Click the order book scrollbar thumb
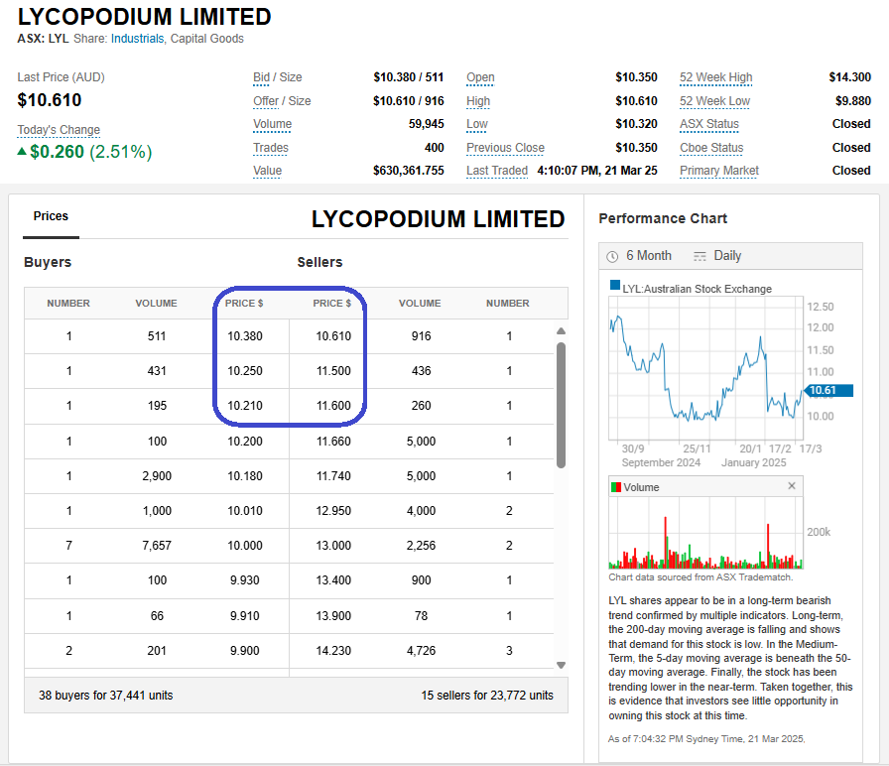This screenshot has height=766, width=889. click(x=561, y=405)
